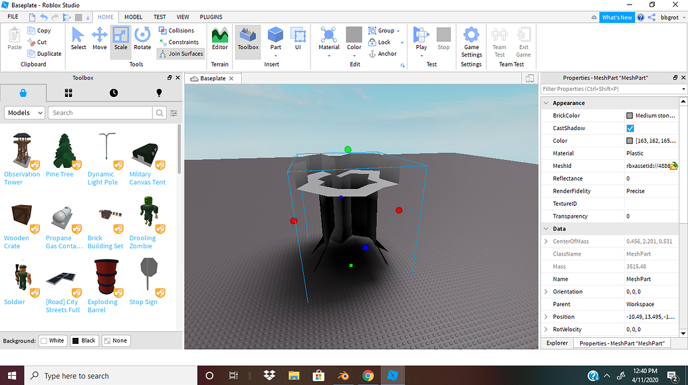Switch to the MODEL ribbon tab
The width and height of the screenshot is (688, 385).
click(133, 17)
